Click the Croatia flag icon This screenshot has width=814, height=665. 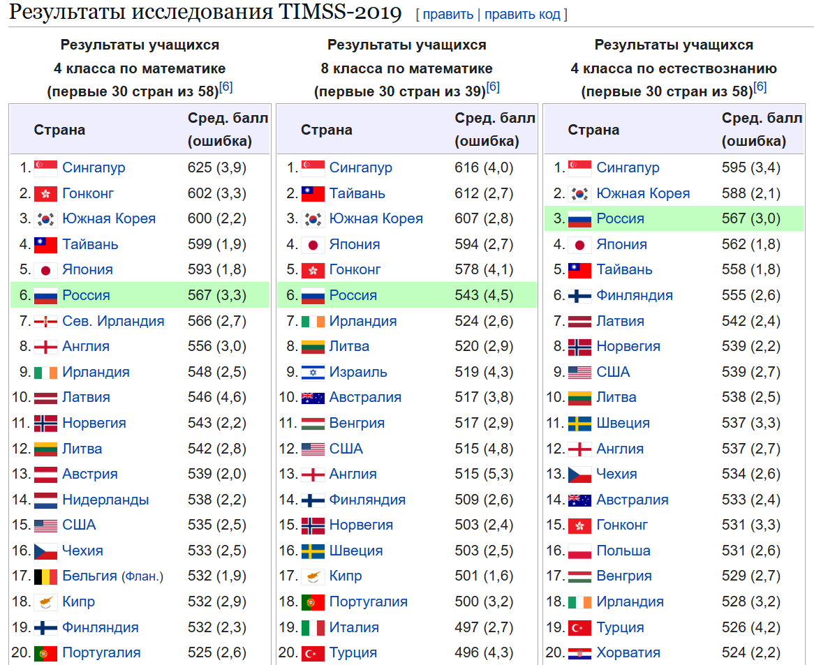click(580, 653)
